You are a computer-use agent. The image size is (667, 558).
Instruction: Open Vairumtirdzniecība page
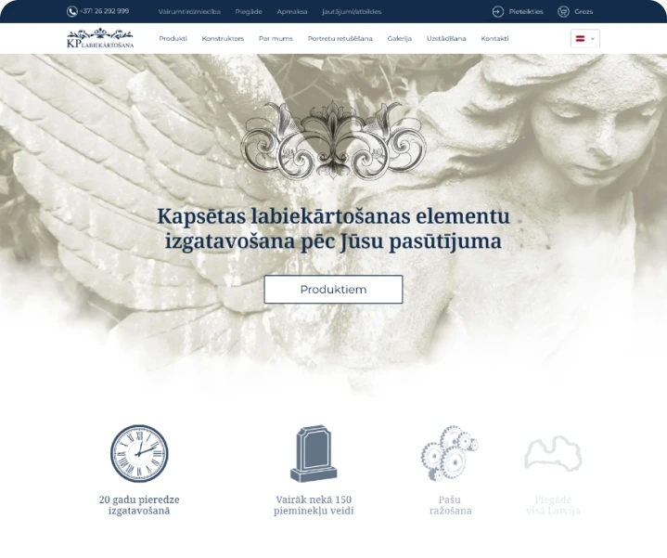189,11
